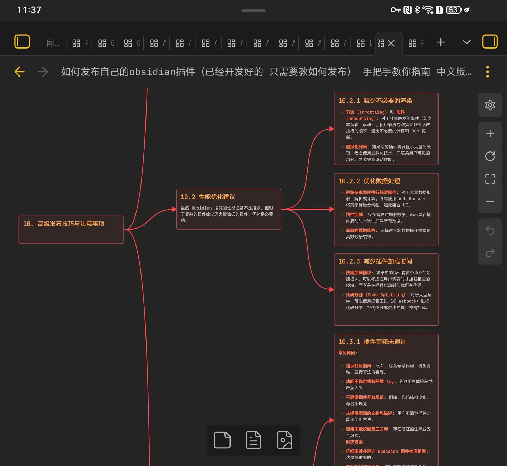
Task: Select the 10. 高级发布技巧与注意事项 node
Action: point(71,229)
